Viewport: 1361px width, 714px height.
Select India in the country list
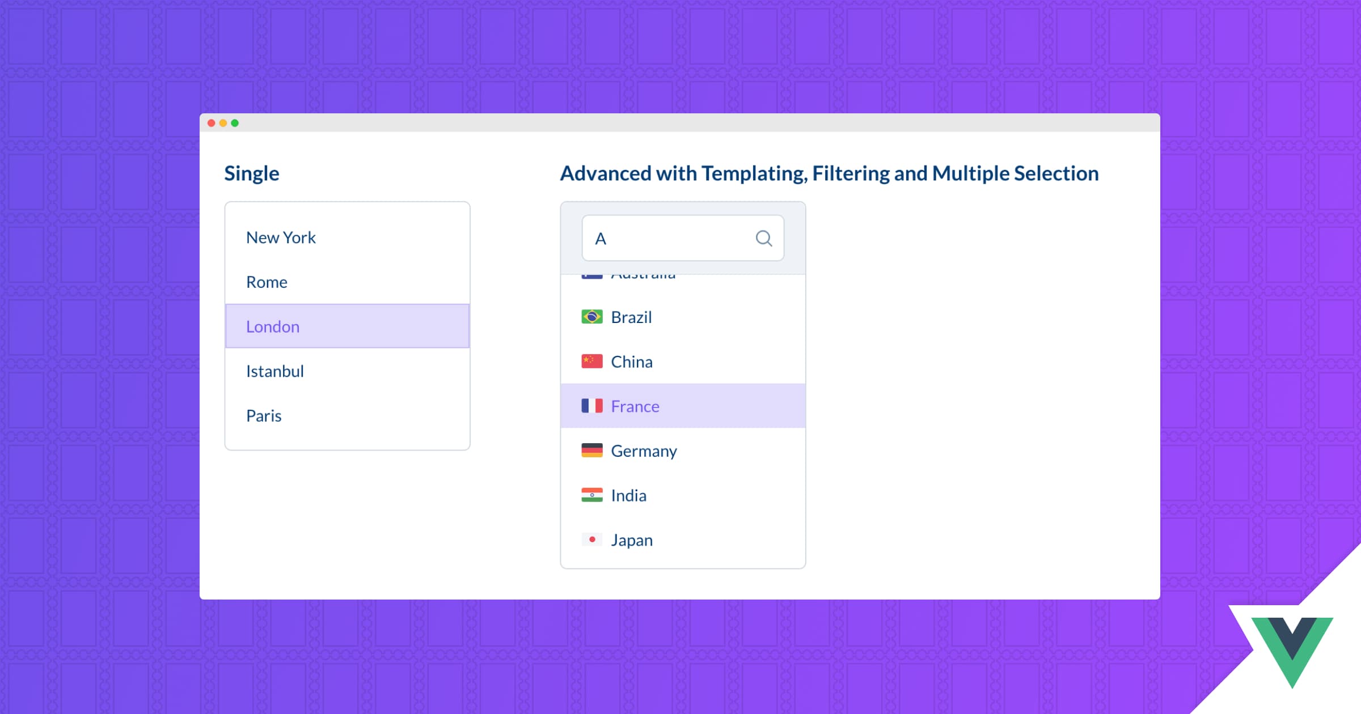point(683,495)
